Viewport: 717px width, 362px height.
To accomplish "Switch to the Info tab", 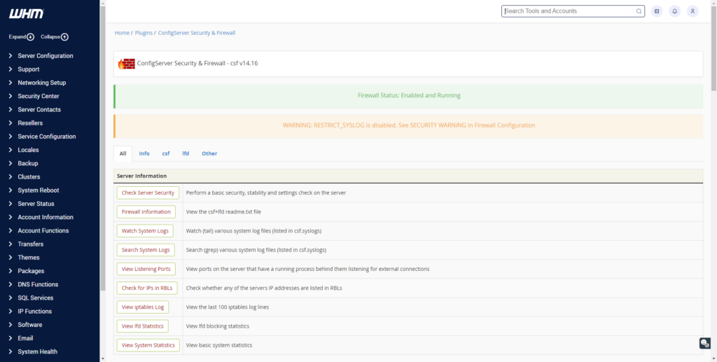I will click(144, 153).
